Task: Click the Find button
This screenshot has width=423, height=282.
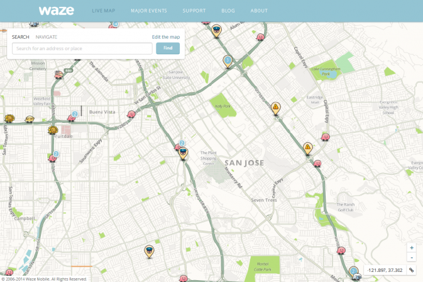Action: (168, 48)
